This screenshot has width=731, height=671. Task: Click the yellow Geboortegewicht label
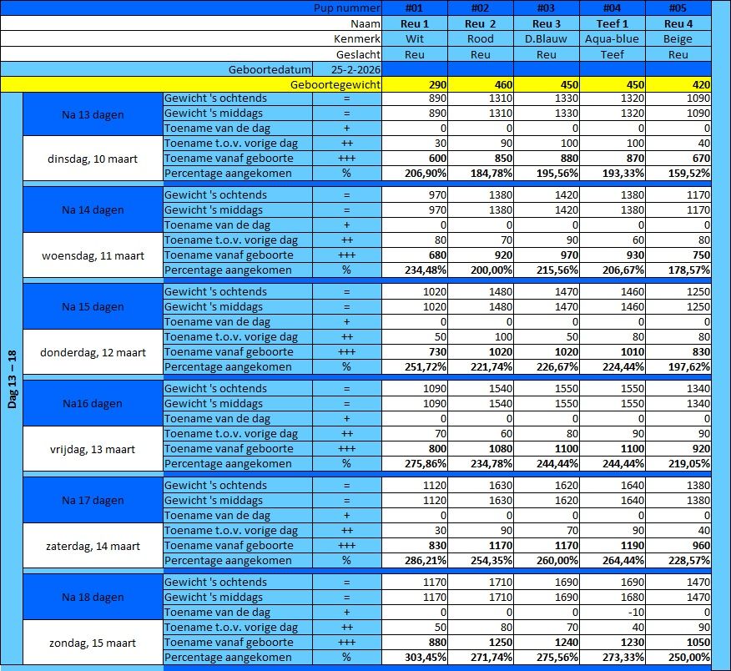pyautogui.click(x=335, y=84)
